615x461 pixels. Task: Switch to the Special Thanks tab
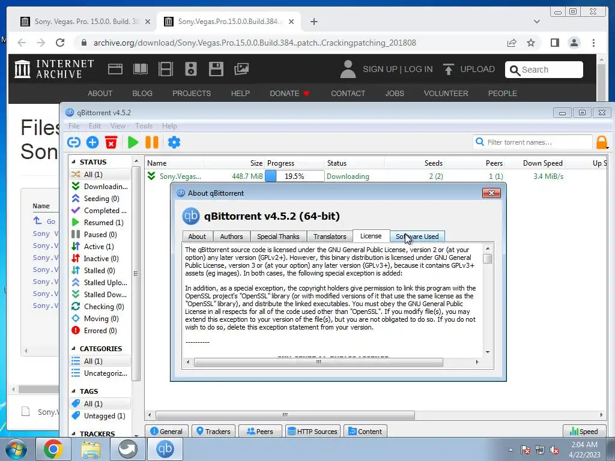[278, 237]
